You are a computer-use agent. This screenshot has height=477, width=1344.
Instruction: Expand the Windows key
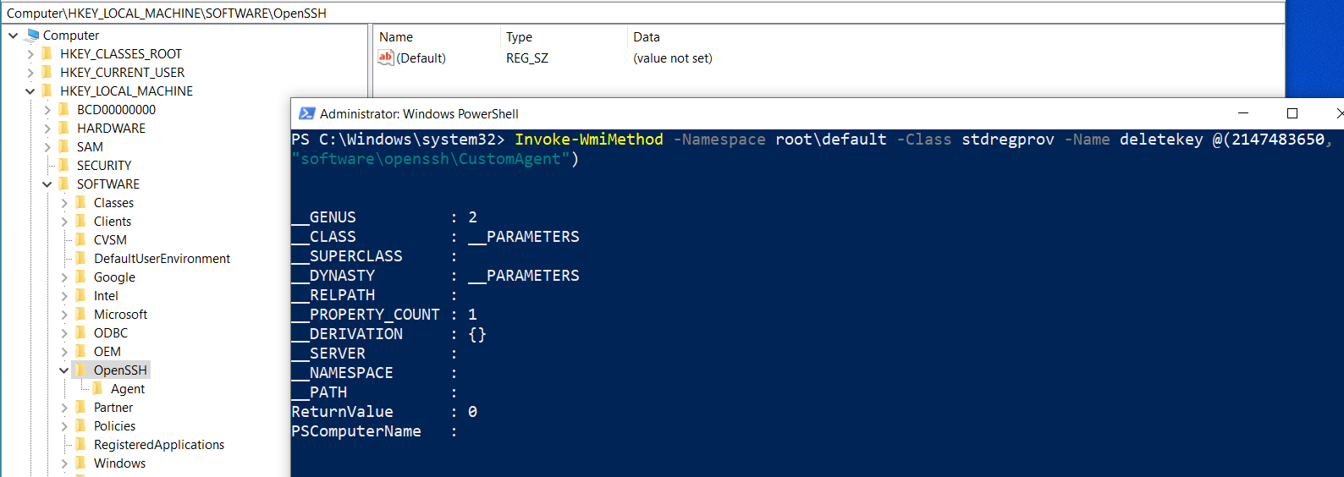click(x=64, y=463)
